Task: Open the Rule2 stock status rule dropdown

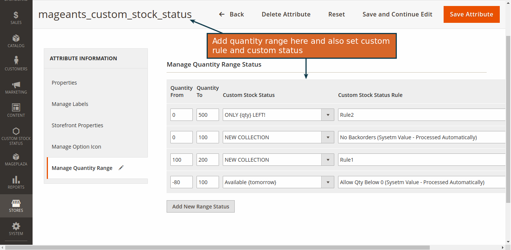Action: [422, 115]
